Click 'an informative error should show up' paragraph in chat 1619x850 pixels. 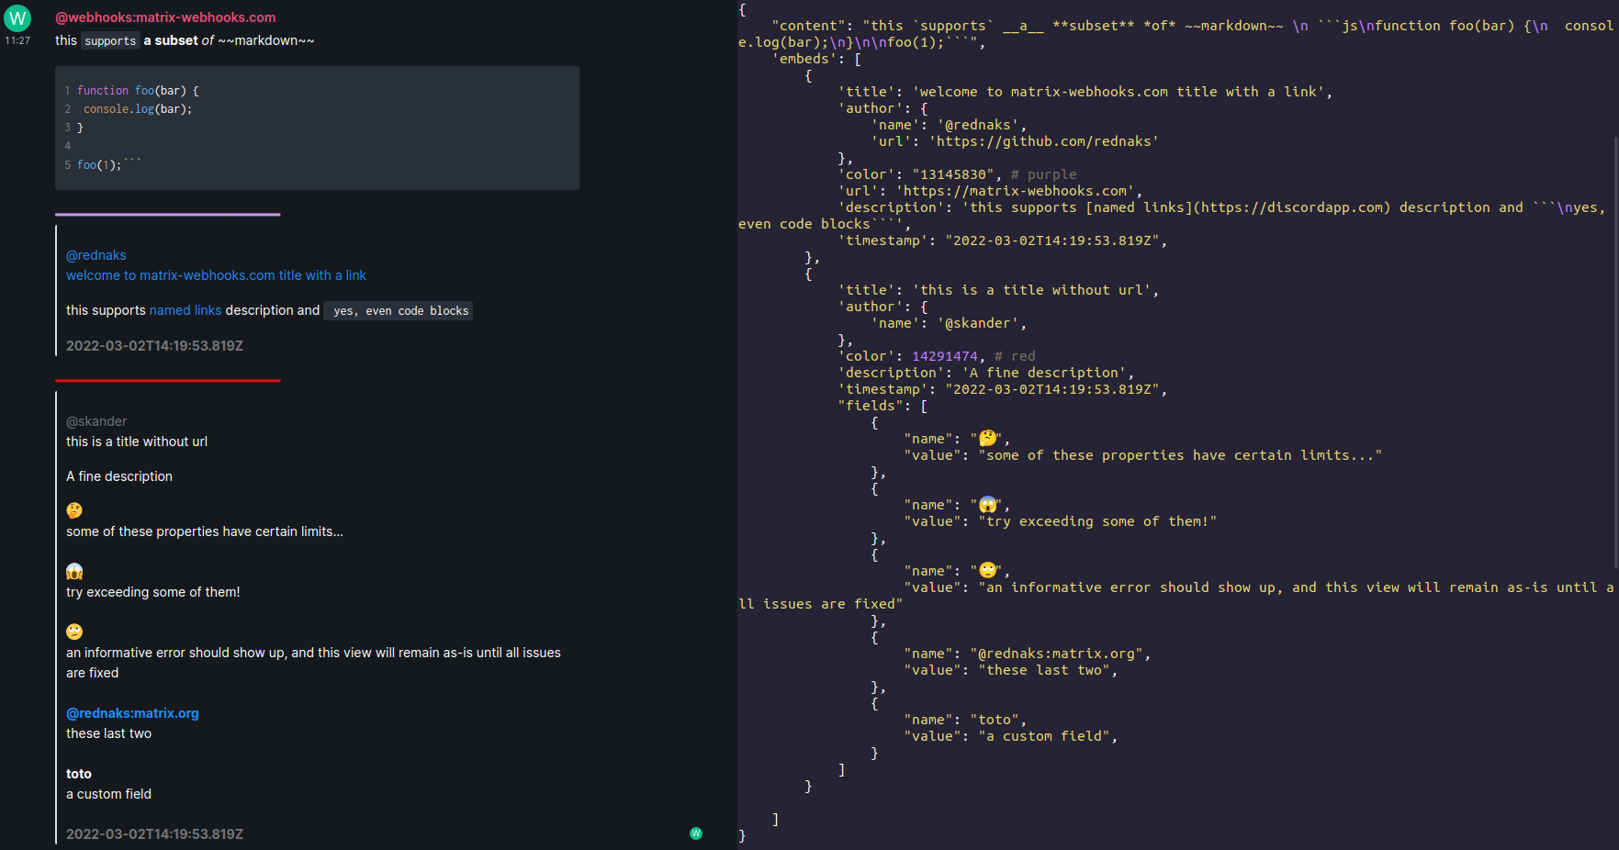click(313, 663)
